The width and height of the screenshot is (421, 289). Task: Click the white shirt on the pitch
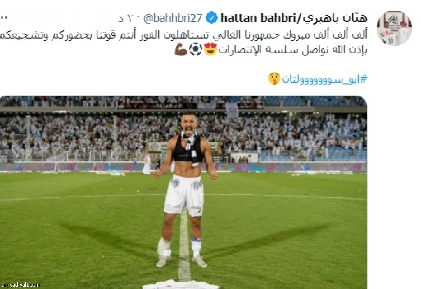click(x=180, y=284)
